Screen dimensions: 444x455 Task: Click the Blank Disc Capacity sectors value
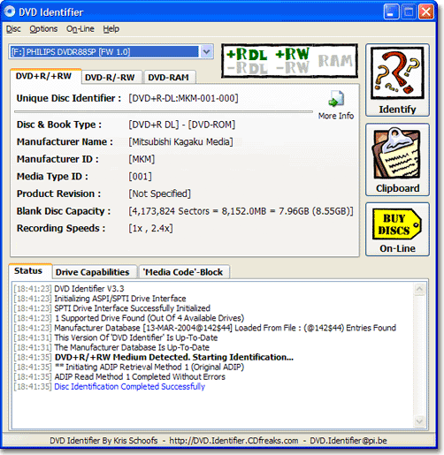click(x=241, y=211)
